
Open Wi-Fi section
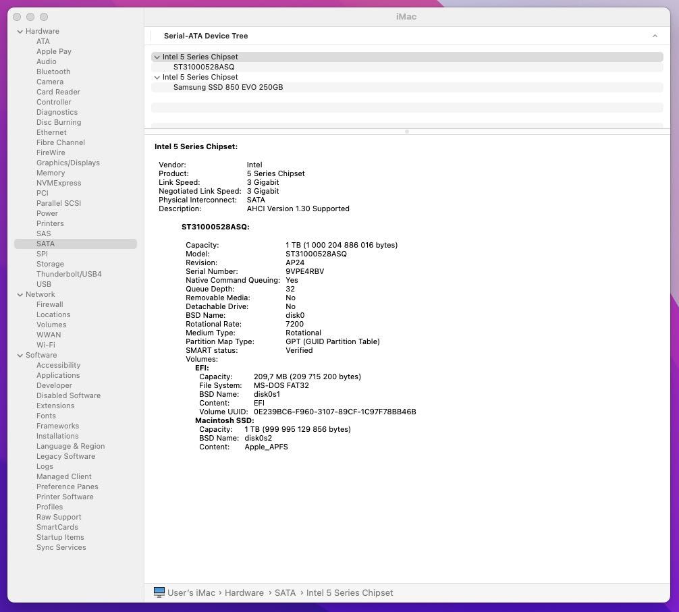tap(45, 345)
